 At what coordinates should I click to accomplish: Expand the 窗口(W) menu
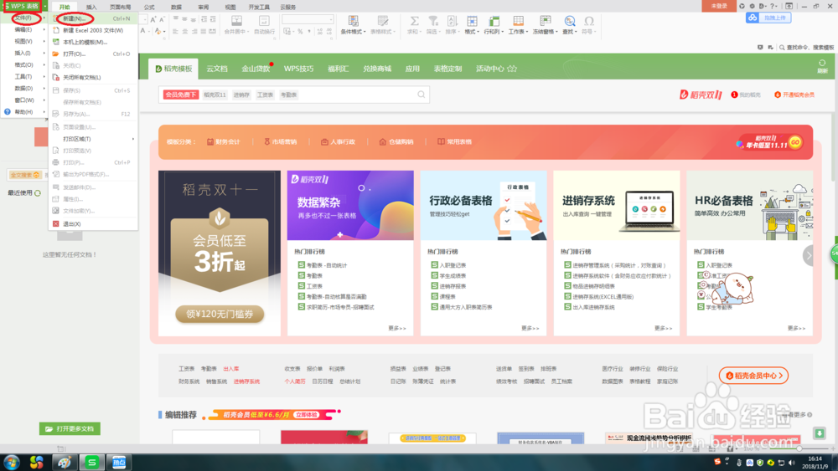coord(24,100)
